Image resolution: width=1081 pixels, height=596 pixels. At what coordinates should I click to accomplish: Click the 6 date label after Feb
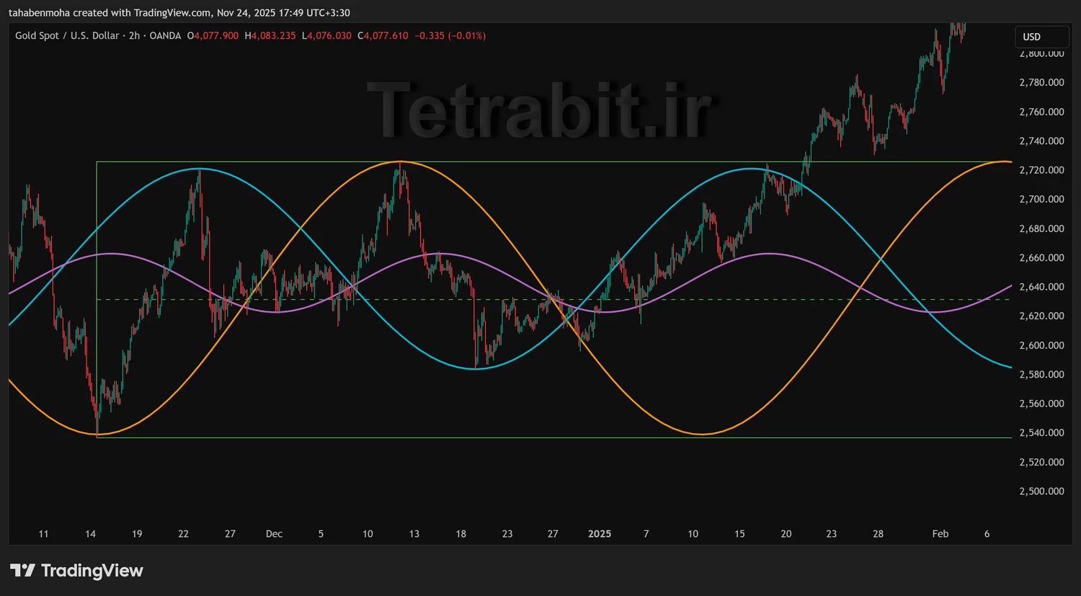point(987,534)
